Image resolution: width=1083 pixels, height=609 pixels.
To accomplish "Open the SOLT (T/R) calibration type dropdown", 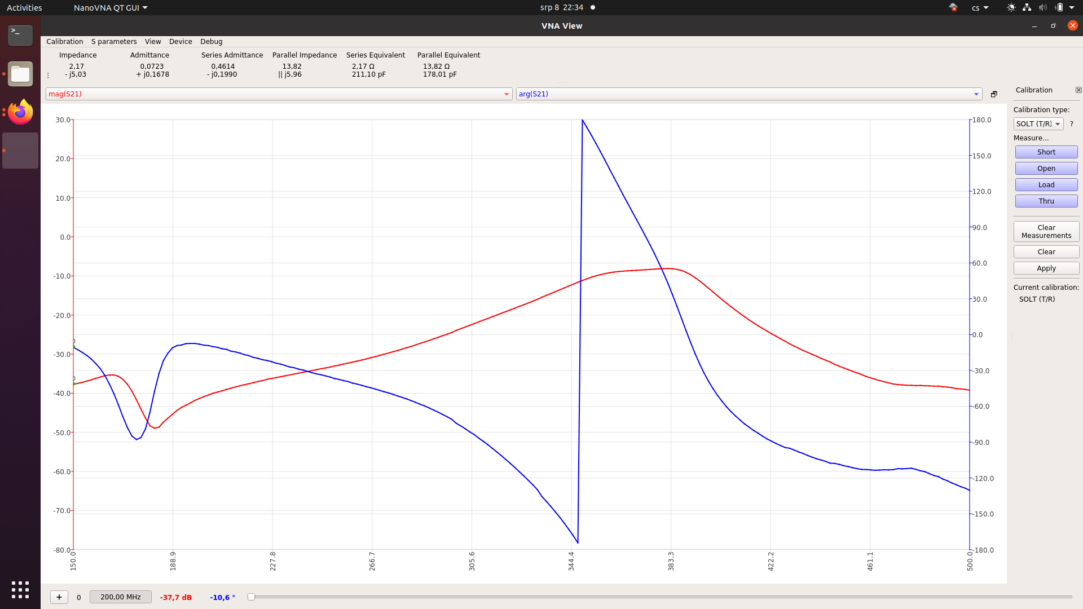I will pos(1038,124).
